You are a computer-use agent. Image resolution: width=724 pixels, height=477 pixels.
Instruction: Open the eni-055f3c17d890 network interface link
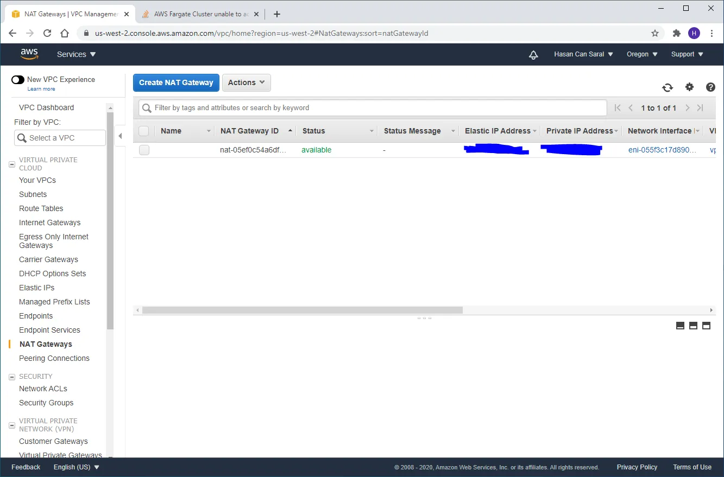coord(662,150)
